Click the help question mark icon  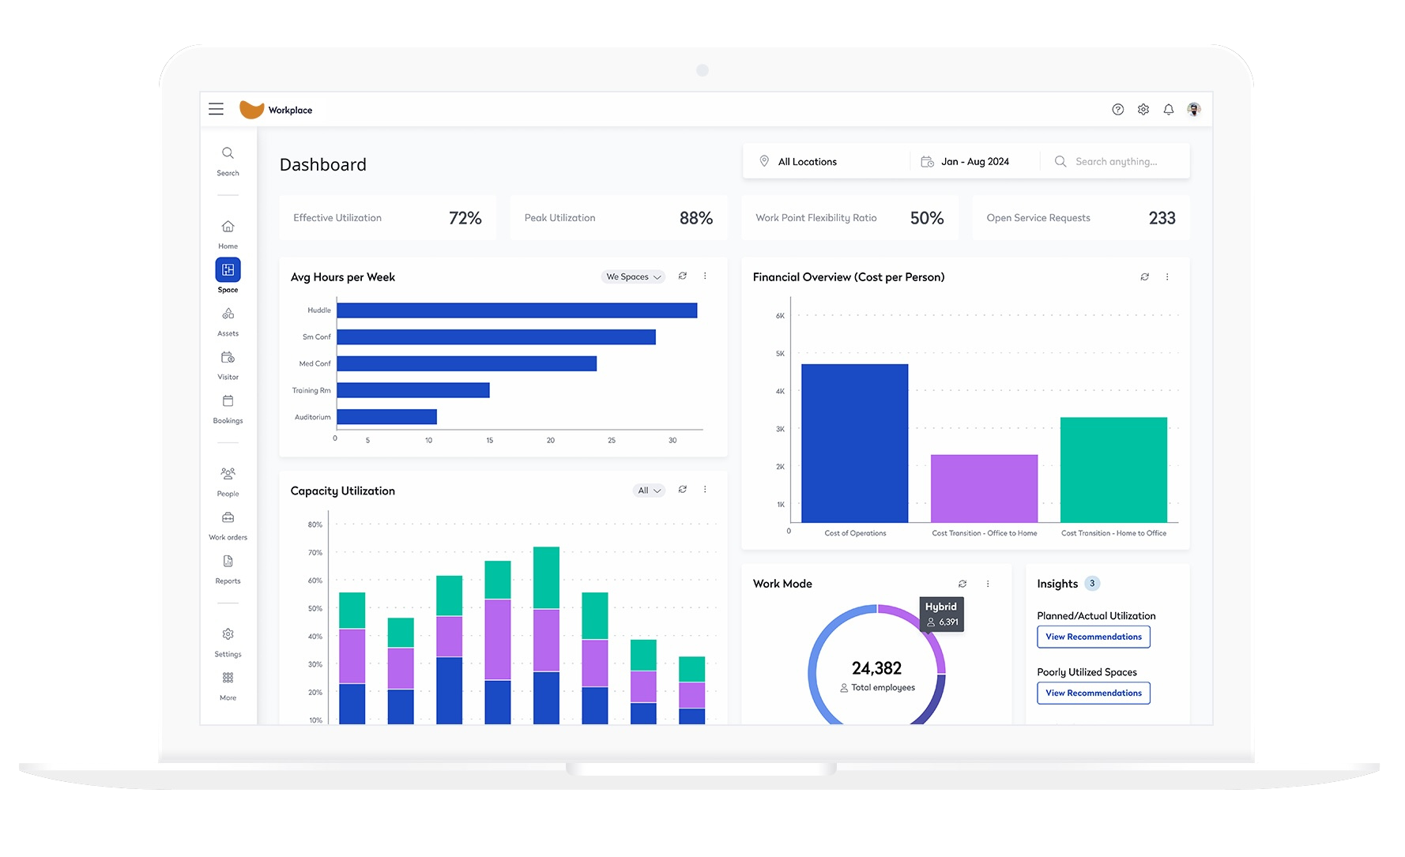(x=1117, y=110)
